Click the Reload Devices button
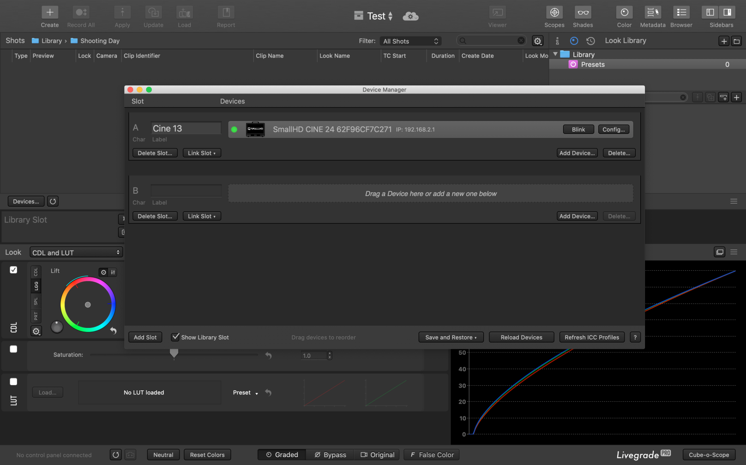746x465 pixels. pos(521,337)
